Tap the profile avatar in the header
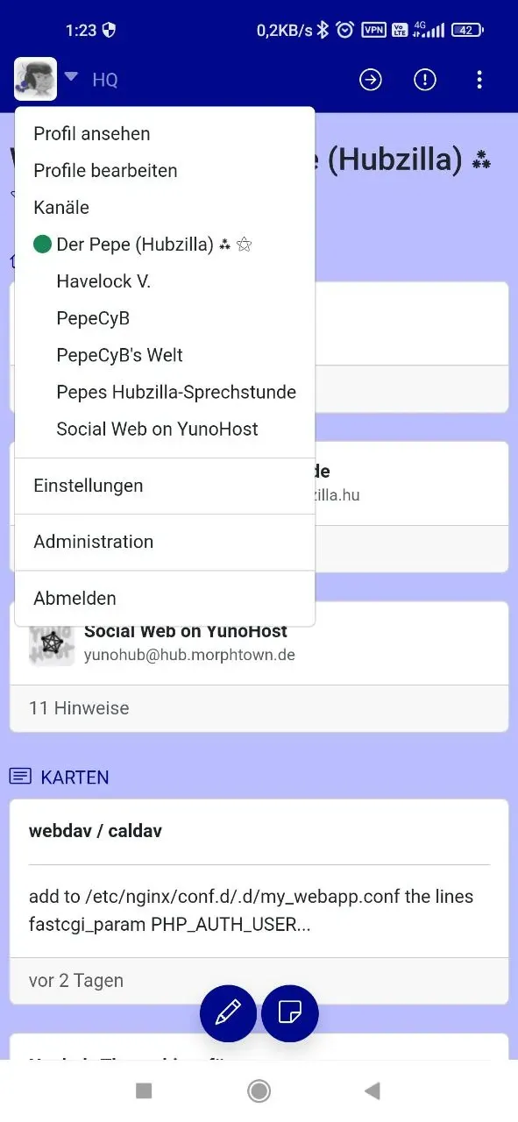518x1122 pixels. (36, 79)
